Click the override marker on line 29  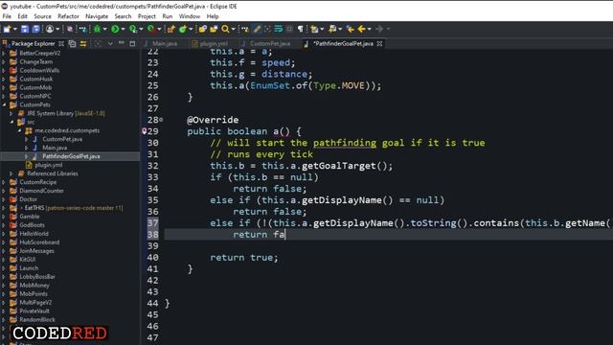click(x=144, y=131)
